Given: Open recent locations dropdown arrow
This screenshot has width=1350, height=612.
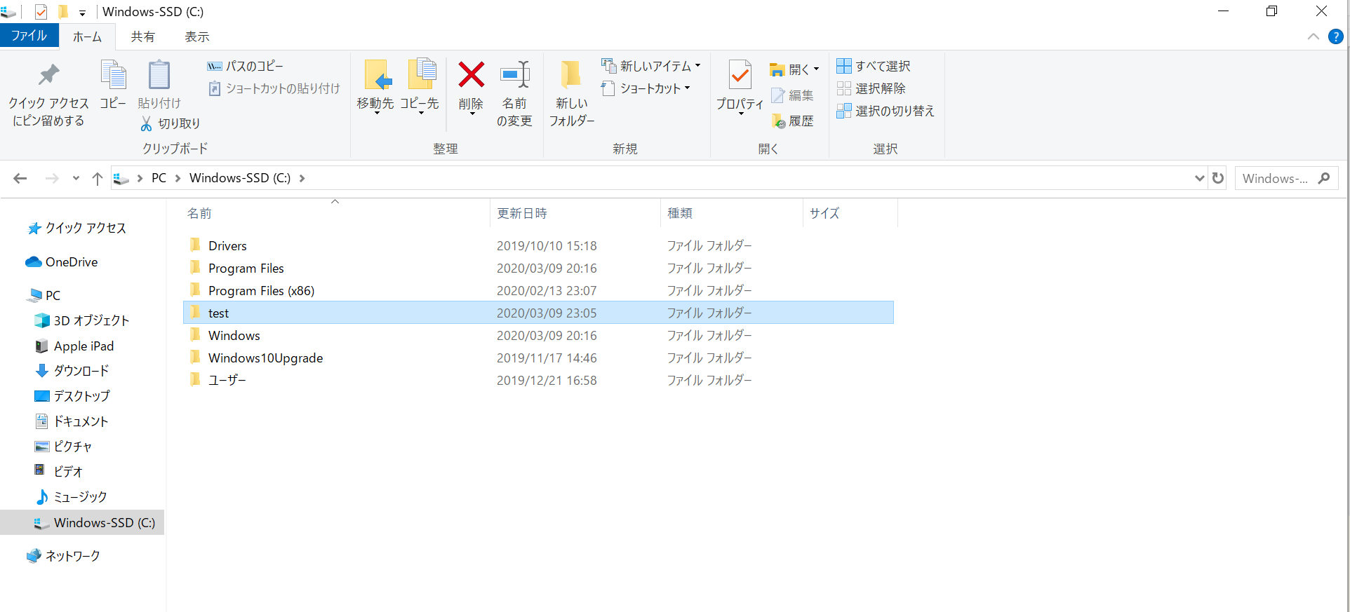Looking at the screenshot, I should pos(76,178).
